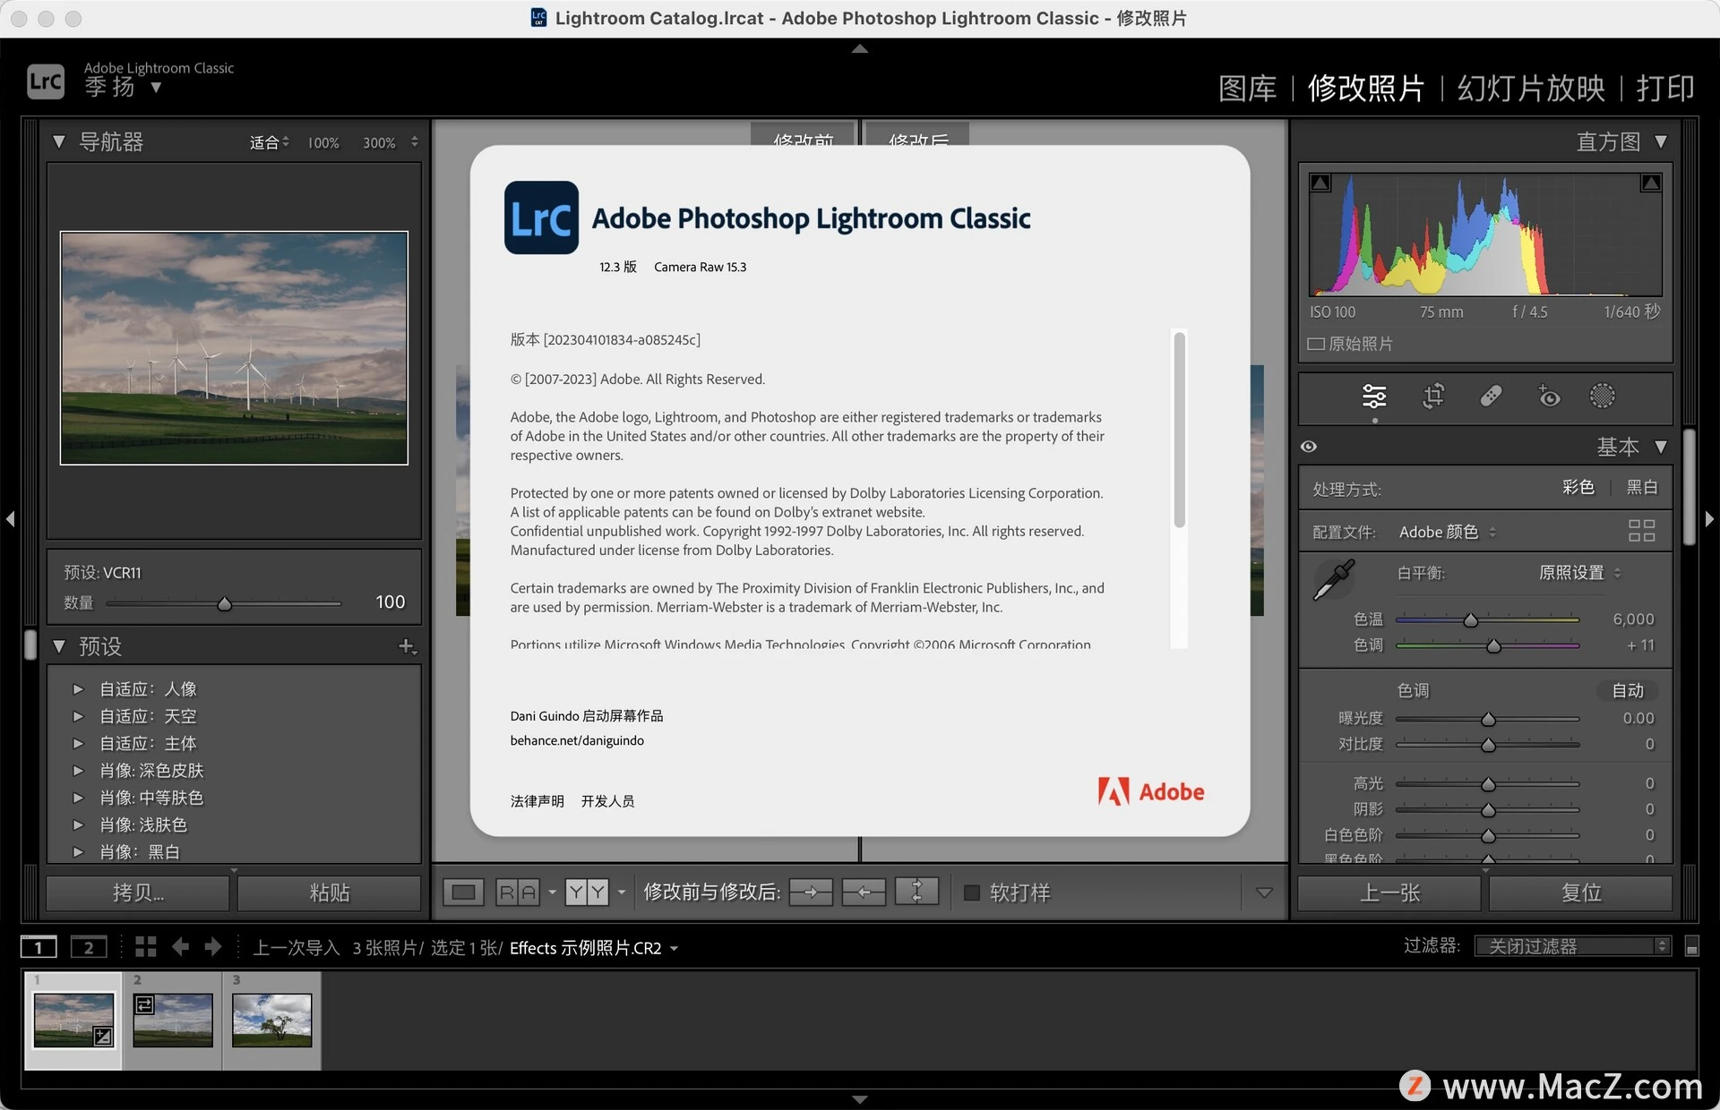Click the Reset button
The width and height of the screenshot is (1720, 1110).
pos(1581,892)
